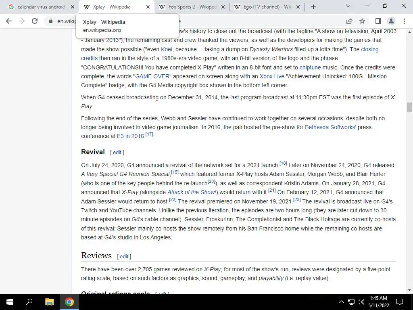The height and width of the screenshot is (310, 413).
Task: Click the Revival heading text
Action: coord(93,152)
